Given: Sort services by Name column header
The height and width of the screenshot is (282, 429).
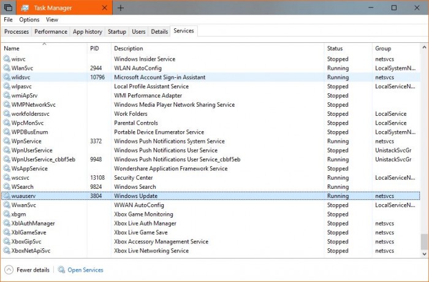Looking at the screenshot, I should 12,48.
